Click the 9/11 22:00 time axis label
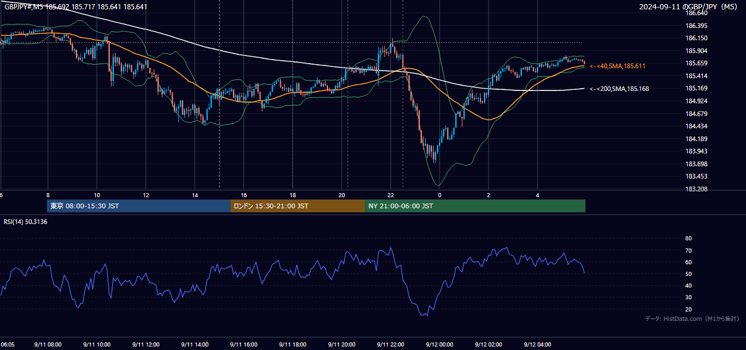The width and height of the screenshot is (746, 350). (x=391, y=345)
